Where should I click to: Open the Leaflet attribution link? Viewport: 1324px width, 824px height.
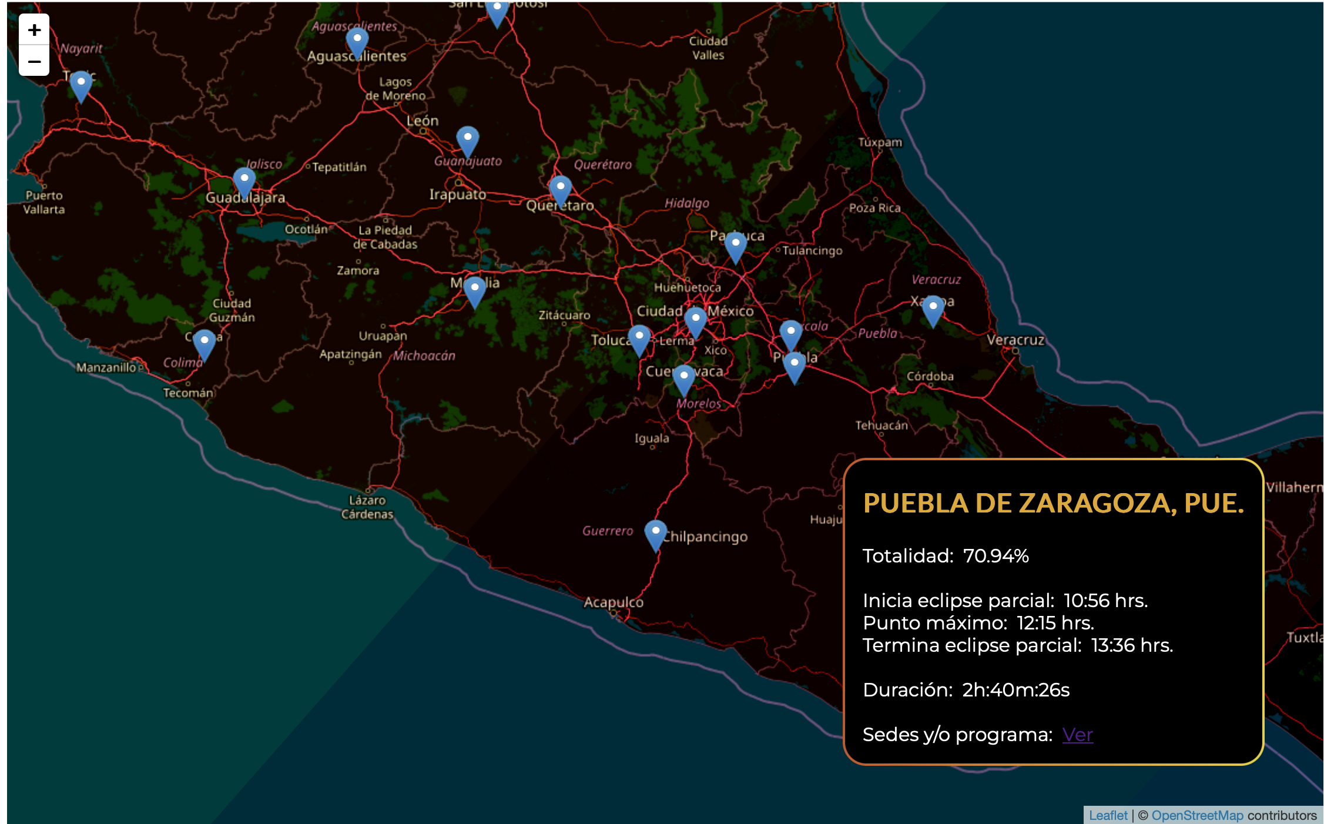[1108, 815]
